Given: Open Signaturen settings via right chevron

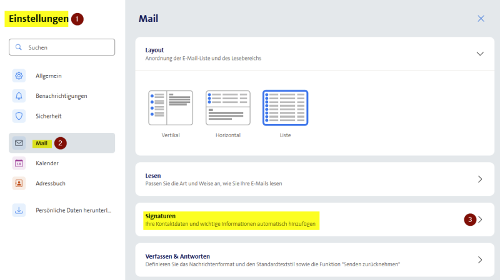Looking at the screenshot, I should [480, 220].
